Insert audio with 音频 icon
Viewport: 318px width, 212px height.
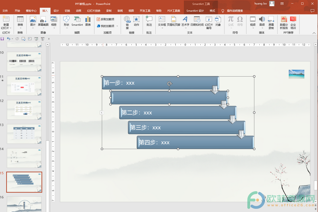262,19
